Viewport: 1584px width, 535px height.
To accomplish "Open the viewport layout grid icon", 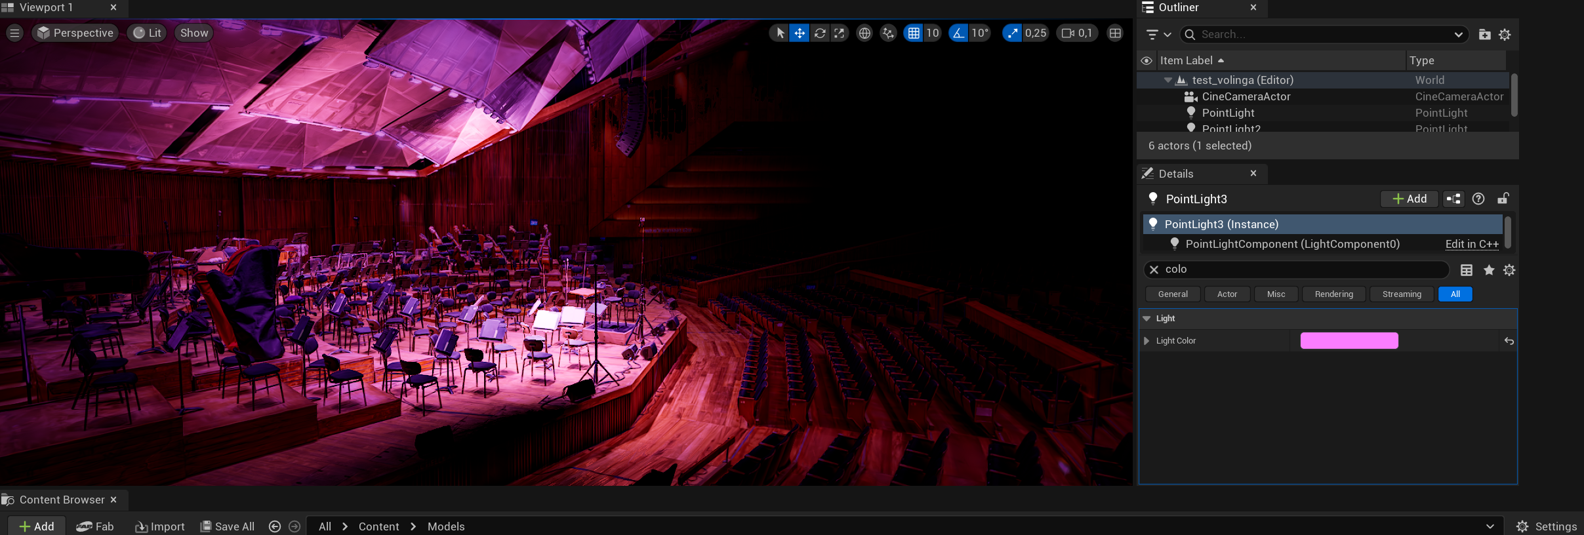I will pos(1115,33).
